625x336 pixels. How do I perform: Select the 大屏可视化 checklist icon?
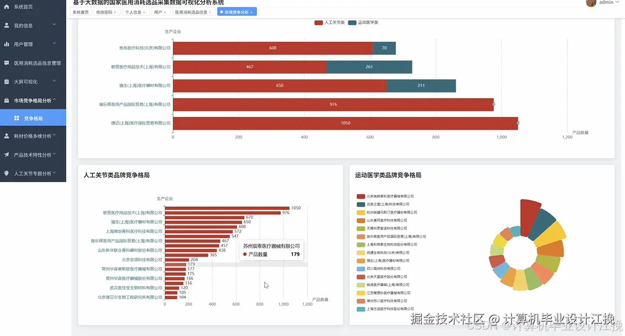pyautogui.click(x=6, y=82)
